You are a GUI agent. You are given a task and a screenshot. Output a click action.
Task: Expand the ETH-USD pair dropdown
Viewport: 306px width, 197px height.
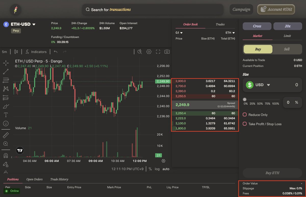34,24
